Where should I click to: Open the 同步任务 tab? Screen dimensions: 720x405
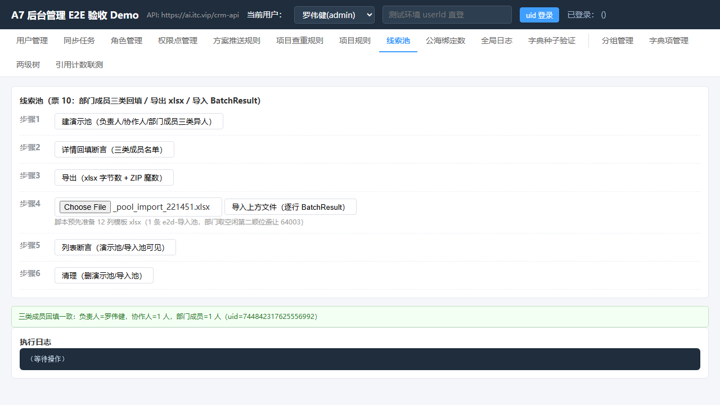[79, 40]
